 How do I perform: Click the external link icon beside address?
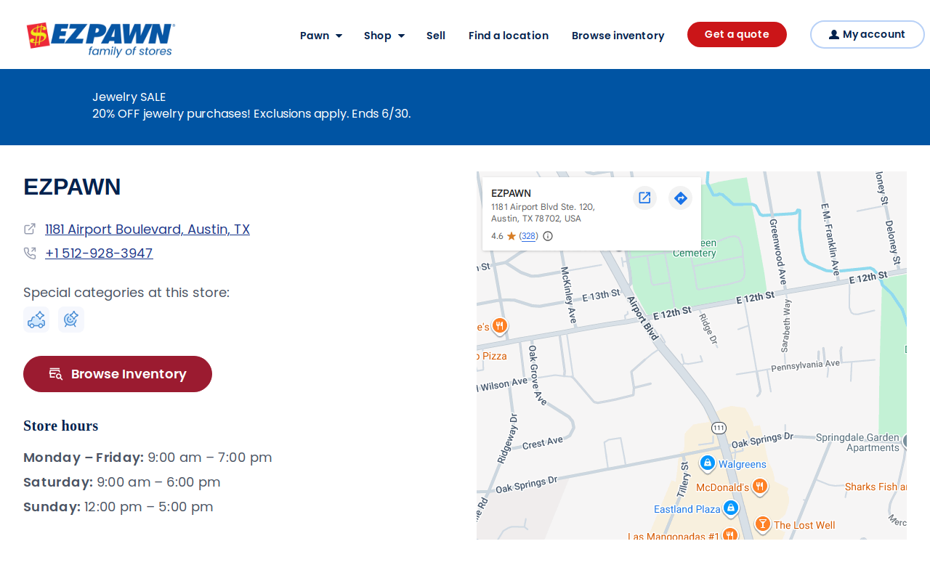pyautogui.click(x=30, y=229)
